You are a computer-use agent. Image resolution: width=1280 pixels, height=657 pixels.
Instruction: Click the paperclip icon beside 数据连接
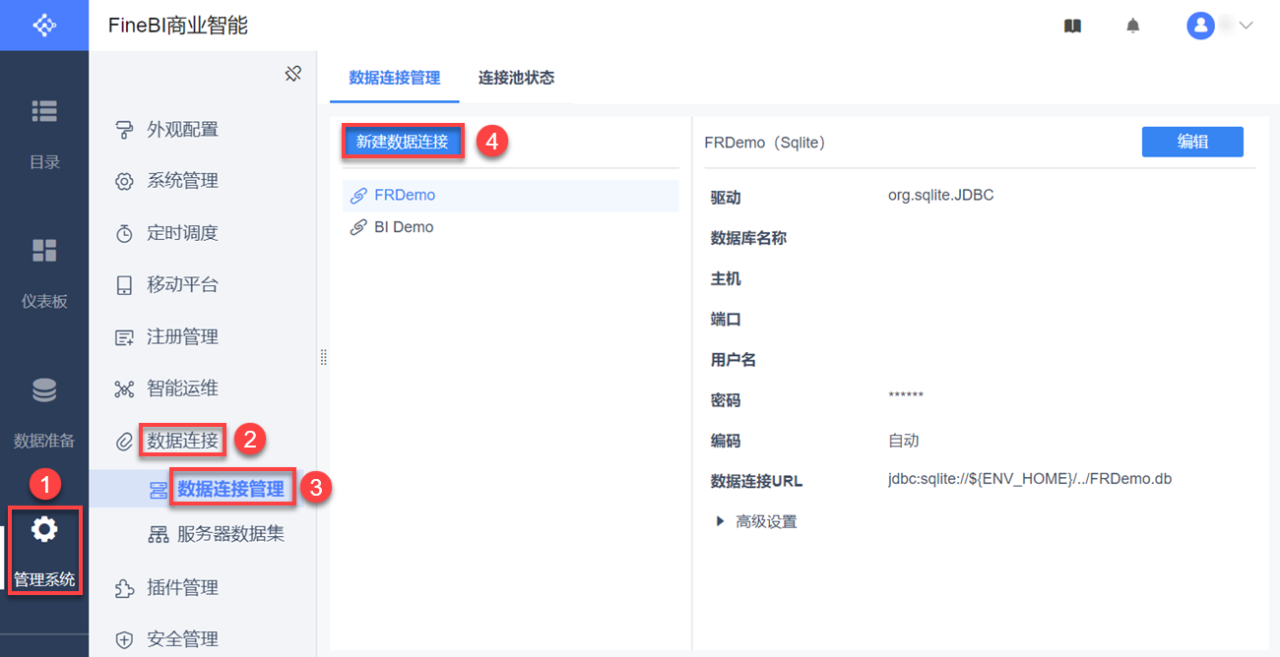coord(124,441)
